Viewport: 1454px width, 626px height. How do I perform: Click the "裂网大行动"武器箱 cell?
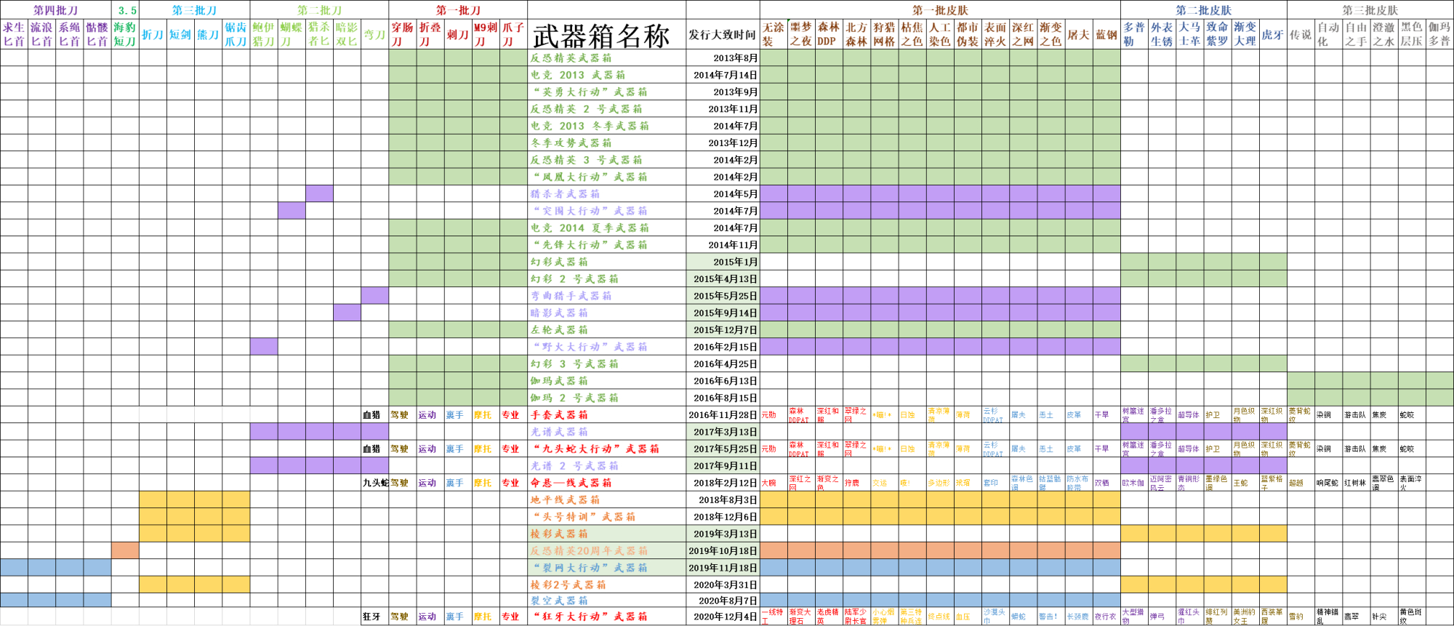(x=607, y=568)
